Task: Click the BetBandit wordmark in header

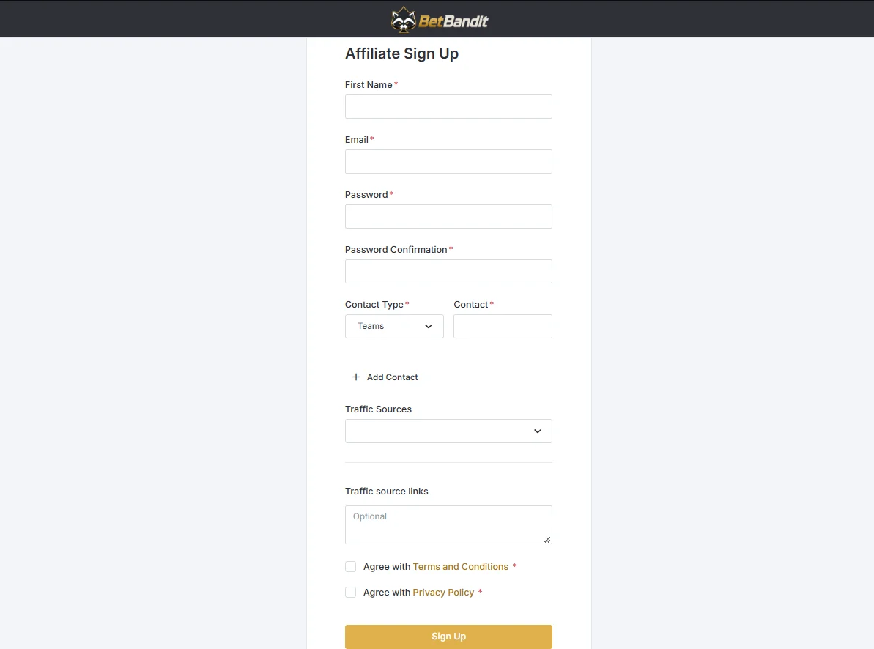Action: click(453, 21)
